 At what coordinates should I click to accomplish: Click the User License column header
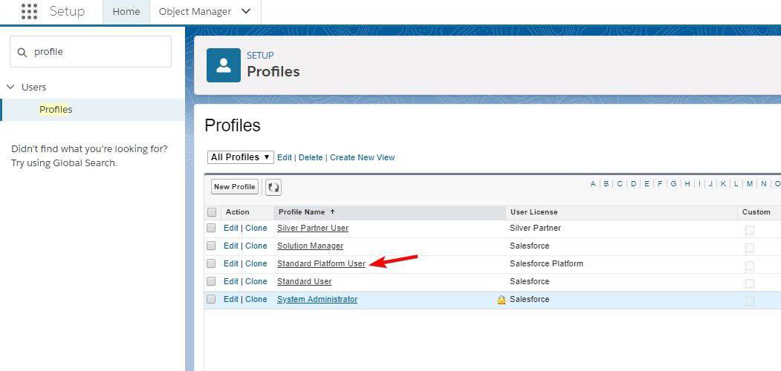pos(534,212)
